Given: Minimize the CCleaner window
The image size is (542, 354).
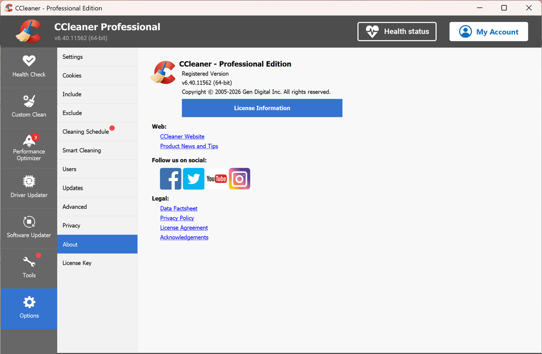Looking at the screenshot, I should coord(479,8).
